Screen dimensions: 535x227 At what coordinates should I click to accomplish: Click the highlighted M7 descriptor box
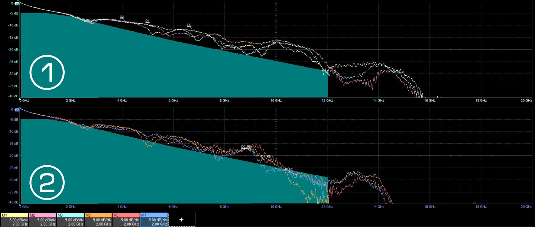click(154, 220)
